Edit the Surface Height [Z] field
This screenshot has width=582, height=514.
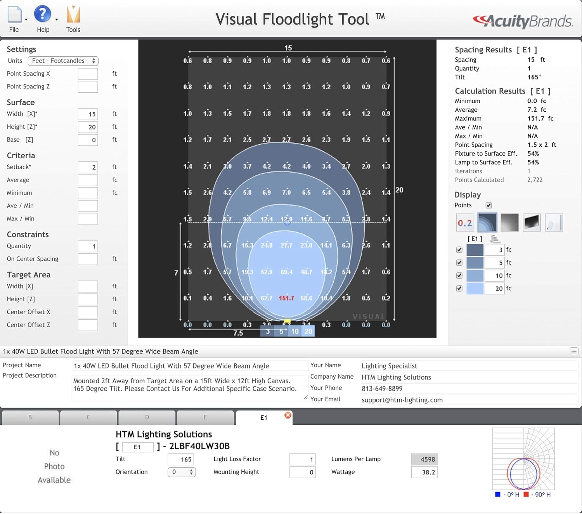click(88, 127)
